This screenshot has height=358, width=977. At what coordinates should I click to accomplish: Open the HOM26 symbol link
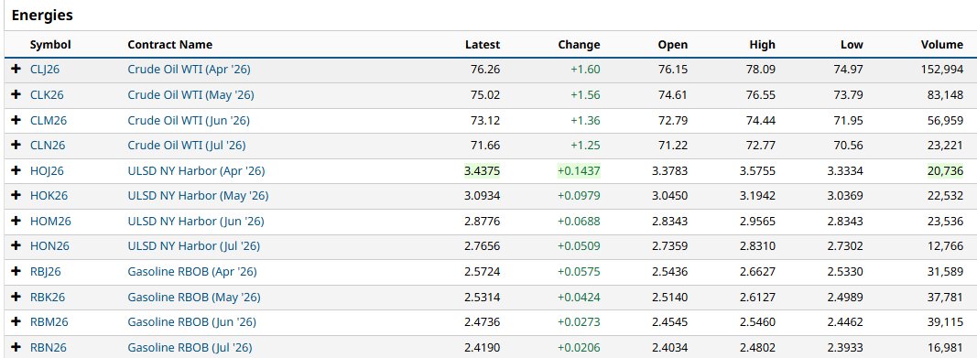point(50,221)
